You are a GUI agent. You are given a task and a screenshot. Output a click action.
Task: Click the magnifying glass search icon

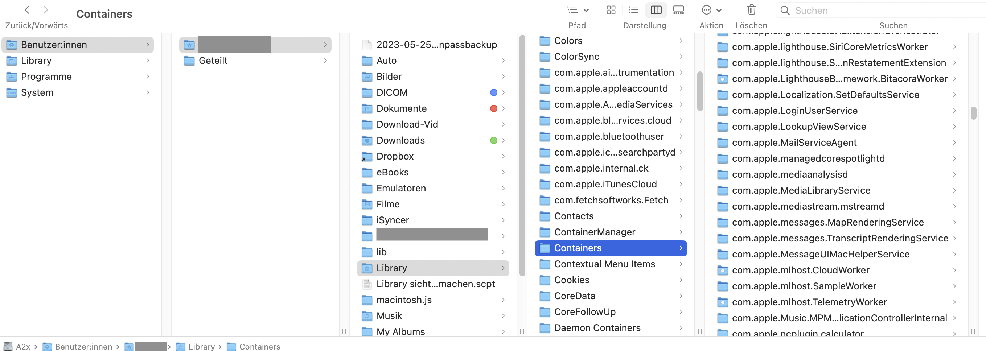point(785,11)
